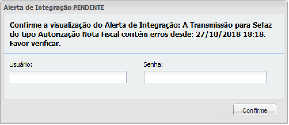Focus the Senha password field
Screen dimensions: 289x125
(205, 77)
